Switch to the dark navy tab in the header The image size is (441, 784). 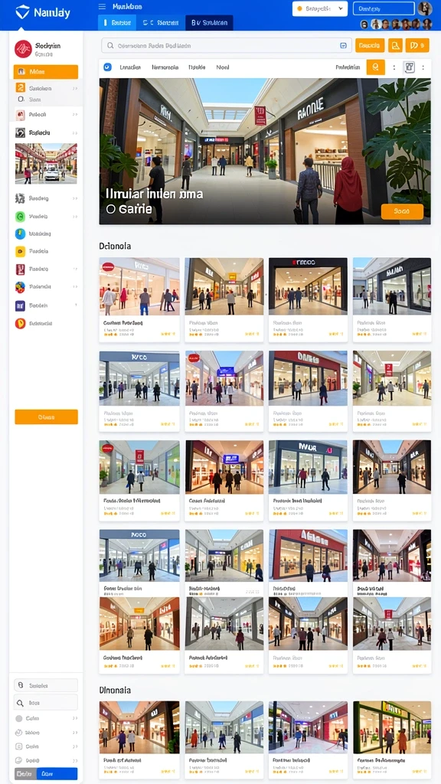pyautogui.click(x=209, y=22)
